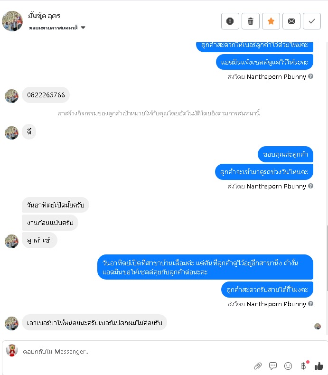Send a thumbs-up like

[319, 366]
